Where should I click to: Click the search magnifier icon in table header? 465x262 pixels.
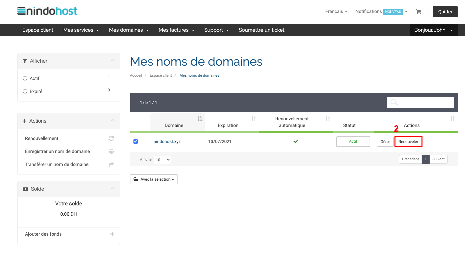(394, 102)
